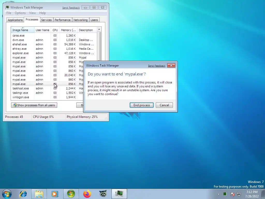Image resolution: width=265 pixels, height=199 pixels.
Task: Click memory value 54,388 K
Action: pos(70,44)
